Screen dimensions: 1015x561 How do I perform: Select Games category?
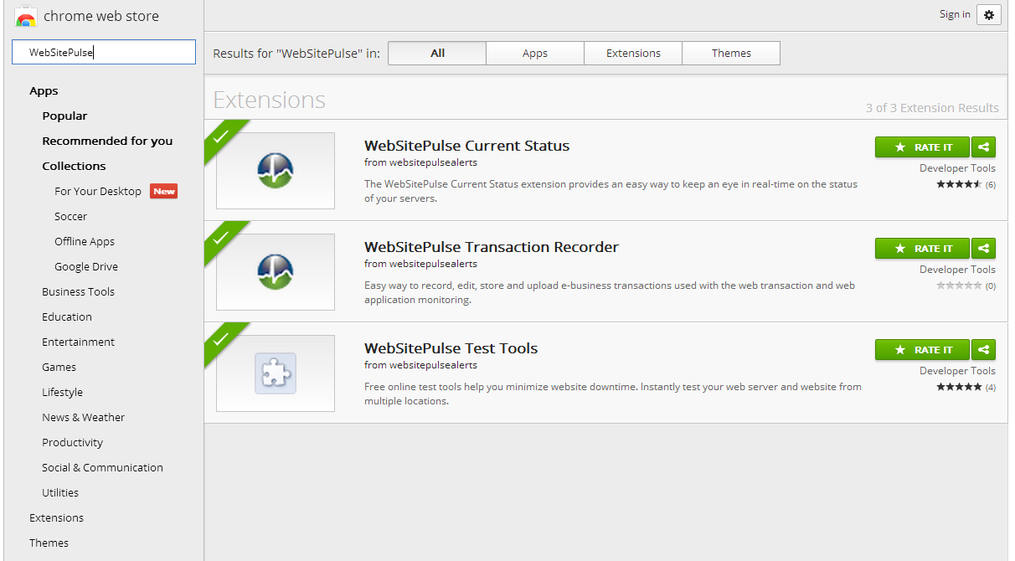pyautogui.click(x=59, y=367)
